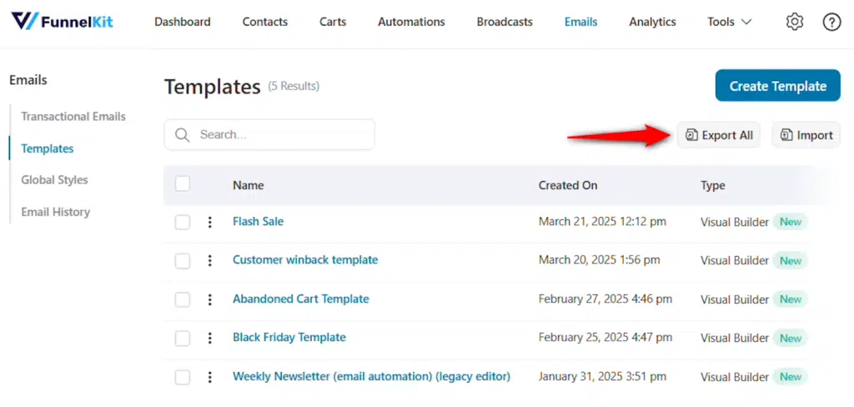Screen dimensions: 854x407
Task: Select the Abandoned Cart Template checkbox
Action: click(183, 299)
